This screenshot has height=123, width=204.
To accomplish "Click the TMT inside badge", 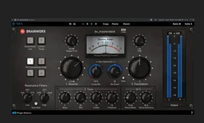I will 123,30.
